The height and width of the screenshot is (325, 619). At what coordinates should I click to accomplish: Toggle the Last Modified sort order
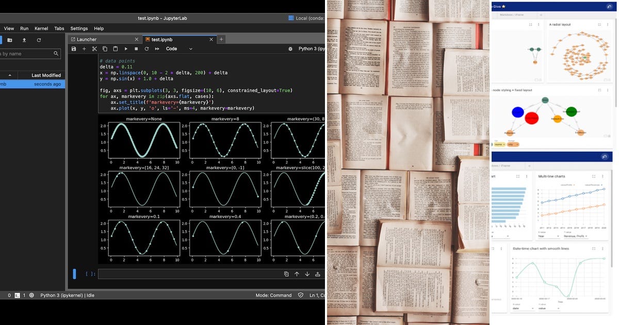click(46, 75)
